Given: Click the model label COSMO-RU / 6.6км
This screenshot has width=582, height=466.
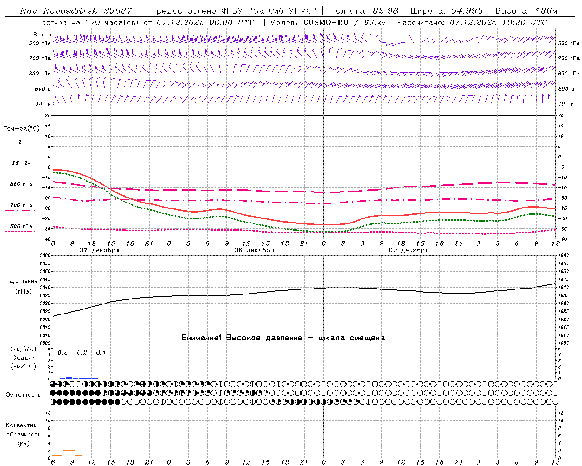Looking at the screenshot, I should (344, 22).
